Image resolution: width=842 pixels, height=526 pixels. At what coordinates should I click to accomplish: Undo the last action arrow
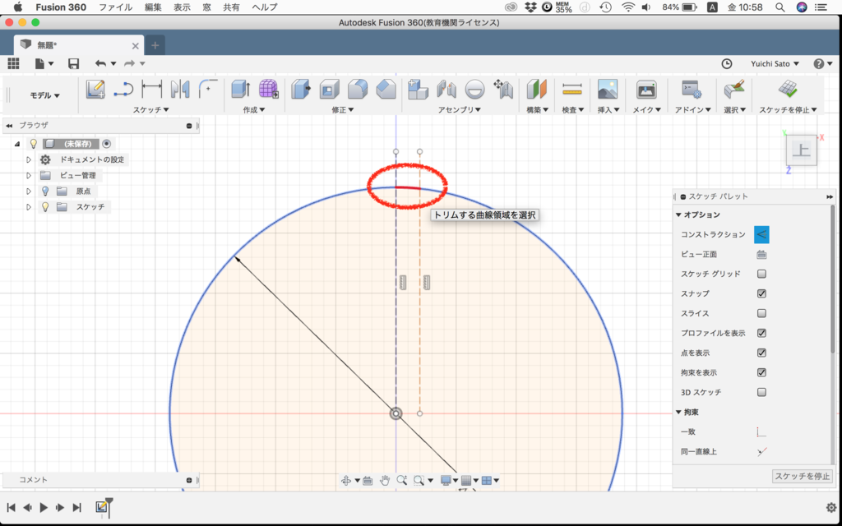(100, 63)
